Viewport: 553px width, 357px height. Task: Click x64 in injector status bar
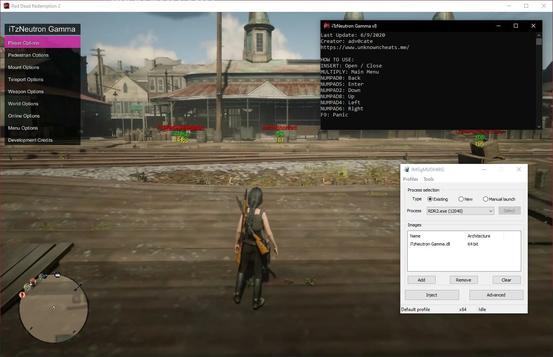463,309
